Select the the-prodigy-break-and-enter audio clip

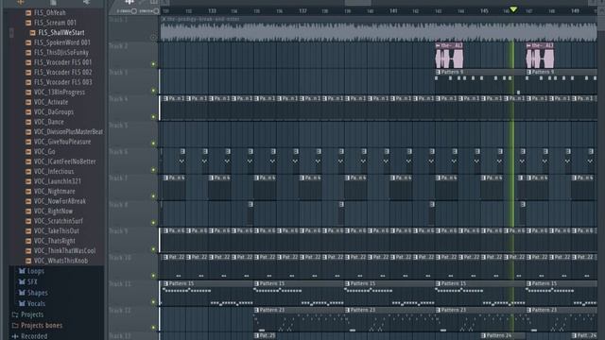tap(378, 29)
